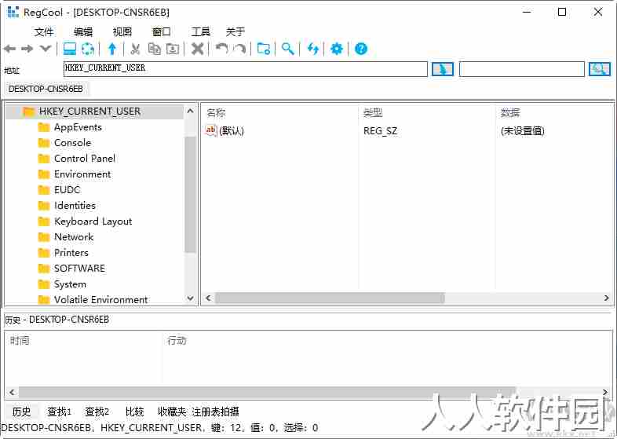Select the Volatile Environment key

(100, 300)
